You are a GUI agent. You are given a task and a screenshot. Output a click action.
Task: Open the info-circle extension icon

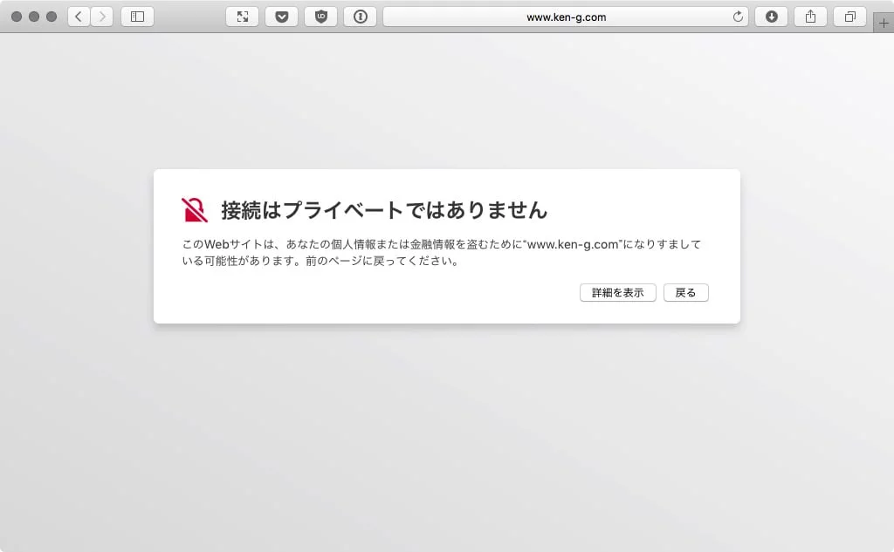[x=360, y=16]
